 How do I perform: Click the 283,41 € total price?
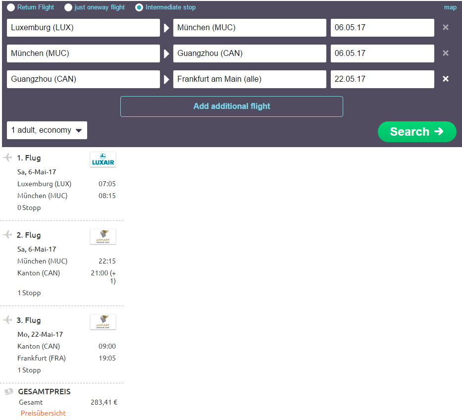[x=103, y=402]
